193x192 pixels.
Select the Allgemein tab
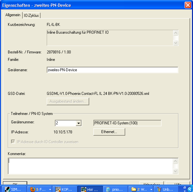point(13,15)
